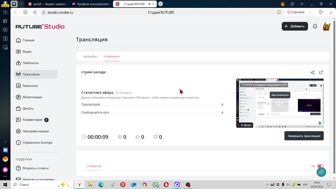Open browser history clock icon

coord(5,12)
